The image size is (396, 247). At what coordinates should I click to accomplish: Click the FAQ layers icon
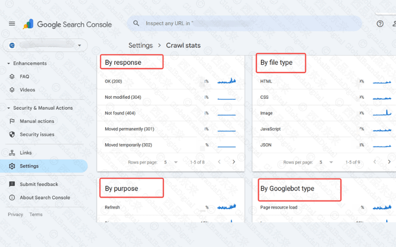coord(12,77)
